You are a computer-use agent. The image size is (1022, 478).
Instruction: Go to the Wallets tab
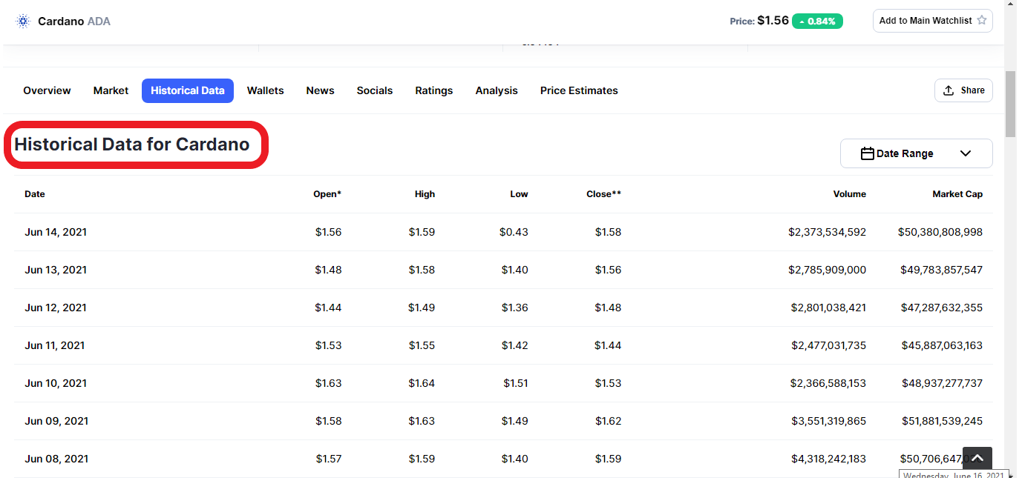point(266,90)
